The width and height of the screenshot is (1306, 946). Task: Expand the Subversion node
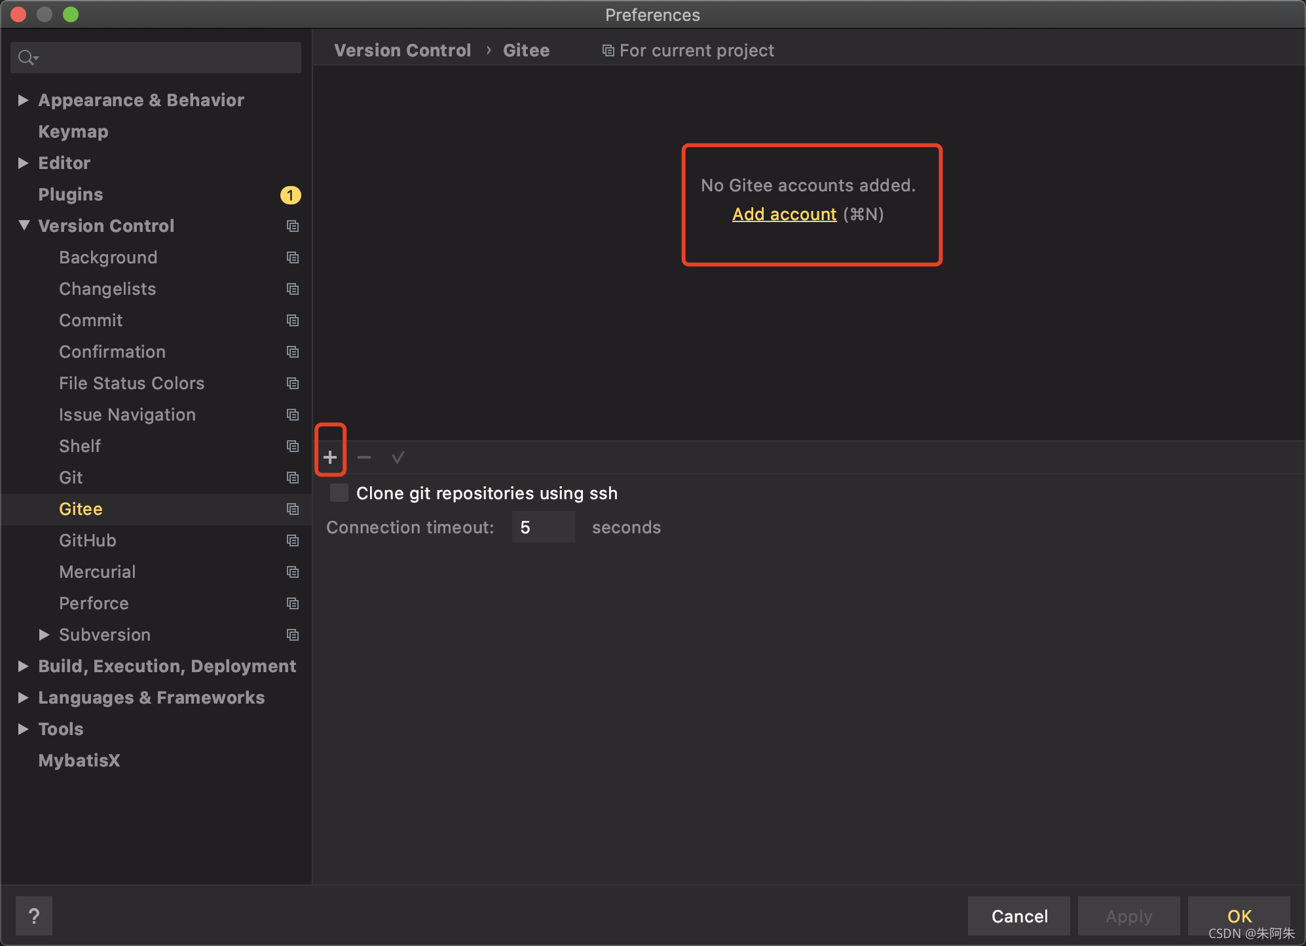(x=44, y=635)
